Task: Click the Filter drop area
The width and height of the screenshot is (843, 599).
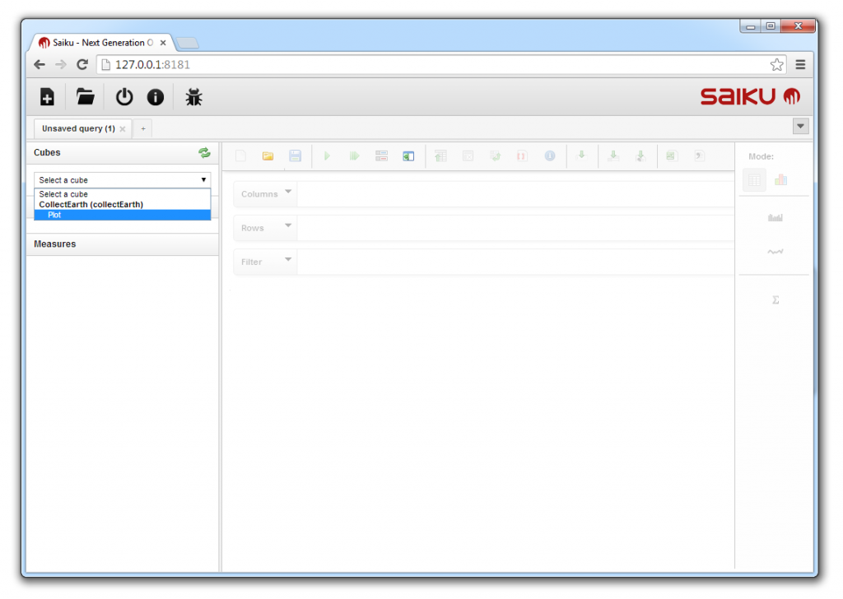Action: [x=515, y=262]
